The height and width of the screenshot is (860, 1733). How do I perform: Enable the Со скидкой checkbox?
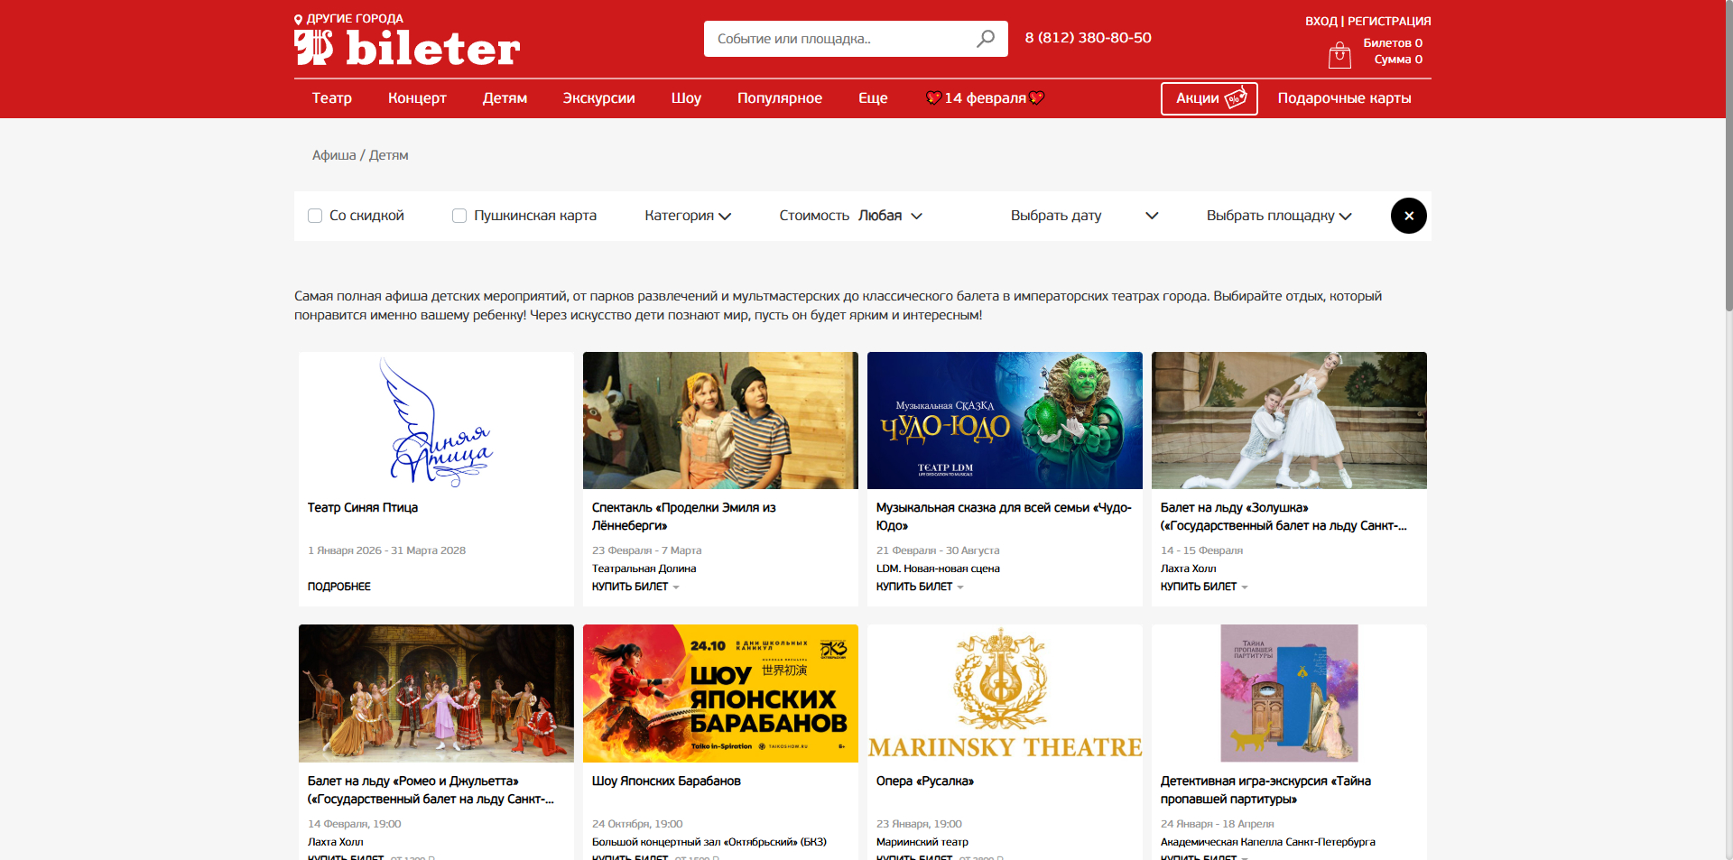click(x=315, y=216)
